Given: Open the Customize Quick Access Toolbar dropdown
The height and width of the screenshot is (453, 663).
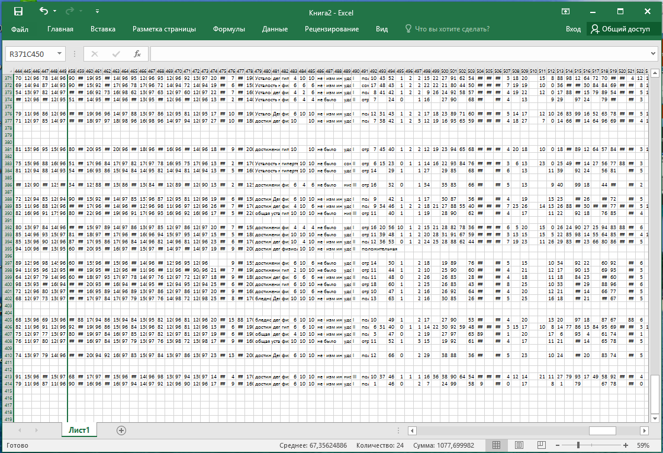Looking at the screenshot, I should pos(97,11).
